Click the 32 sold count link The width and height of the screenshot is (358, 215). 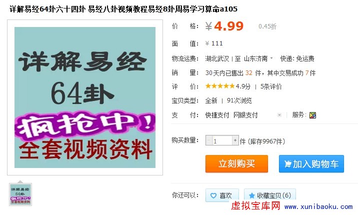[x=248, y=73]
